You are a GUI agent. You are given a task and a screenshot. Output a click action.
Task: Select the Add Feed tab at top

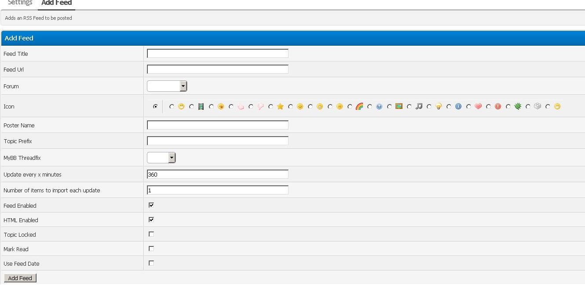(56, 3)
